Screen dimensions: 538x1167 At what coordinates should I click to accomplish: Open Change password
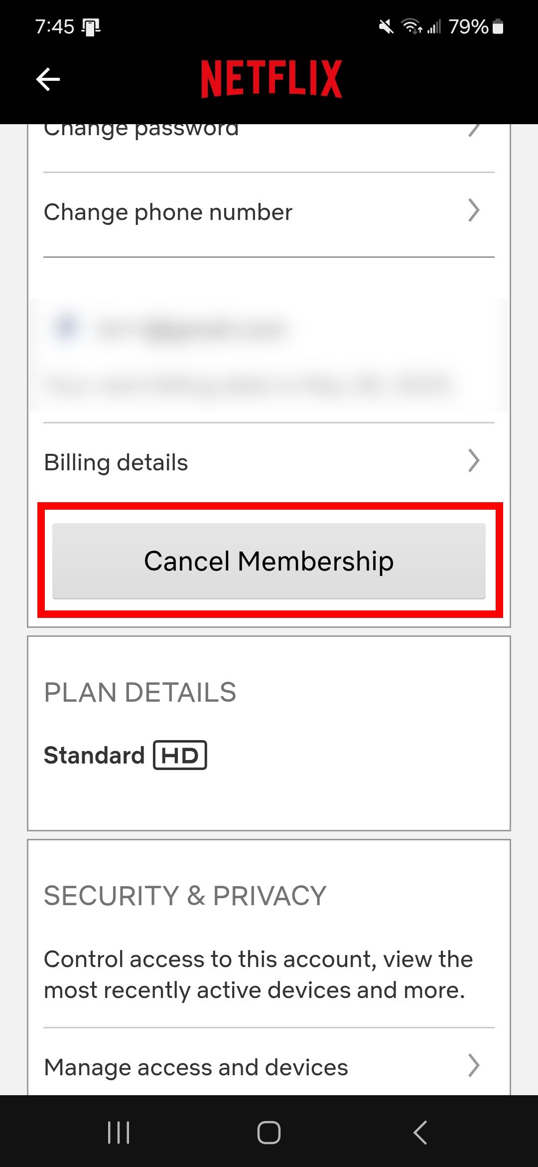pyautogui.click(x=141, y=129)
